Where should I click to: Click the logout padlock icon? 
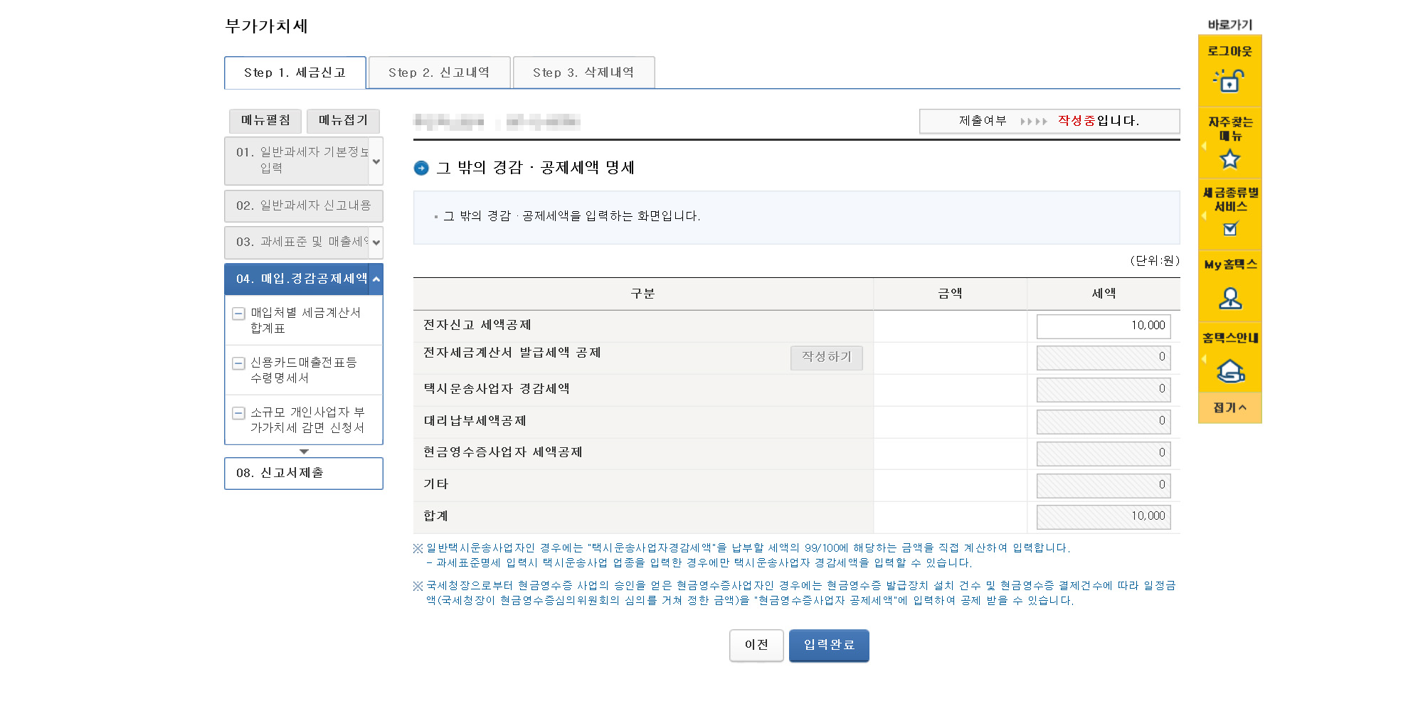point(1229,80)
